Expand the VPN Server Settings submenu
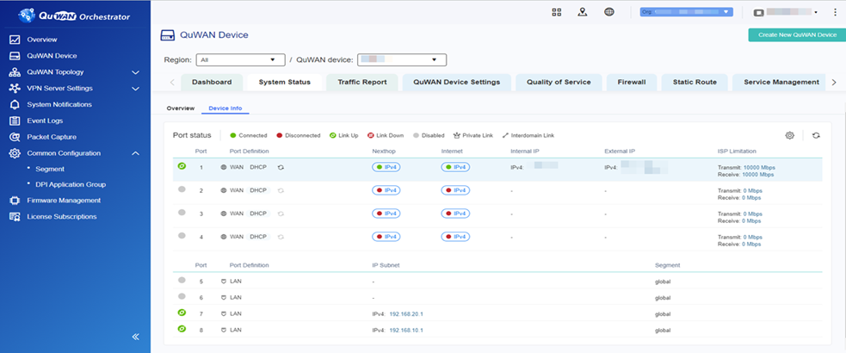Image resolution: width=846 pixels, height=353 pixels. coord(135,89)
